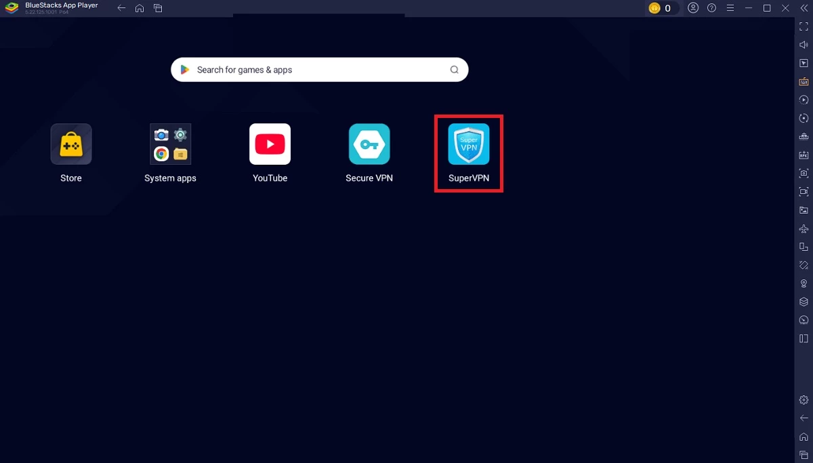Open Multi-instance manager layers icon
The width and height of the screenshot is (813, 463).
tap(804, 302)
